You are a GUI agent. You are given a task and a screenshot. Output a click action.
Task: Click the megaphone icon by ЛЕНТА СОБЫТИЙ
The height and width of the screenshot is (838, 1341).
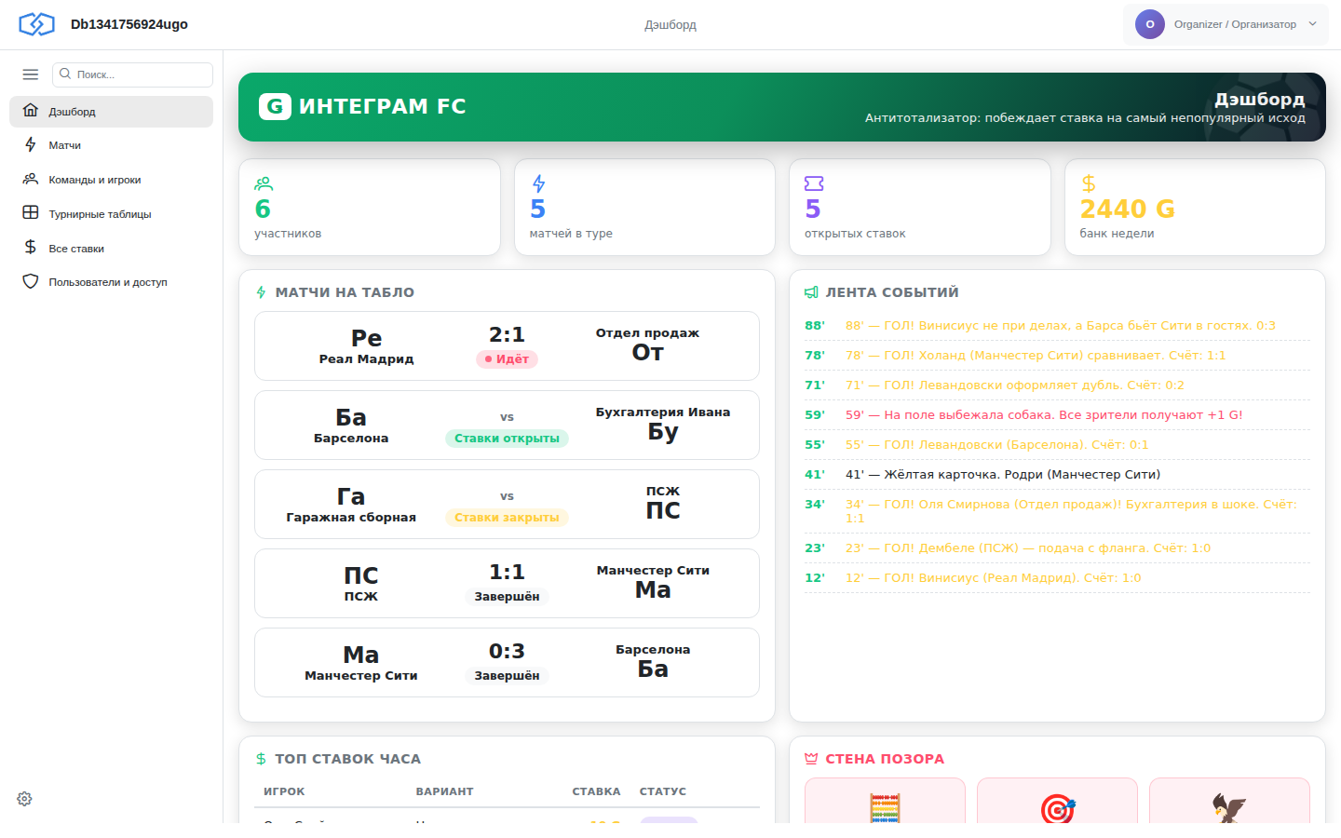pos(811,292)
